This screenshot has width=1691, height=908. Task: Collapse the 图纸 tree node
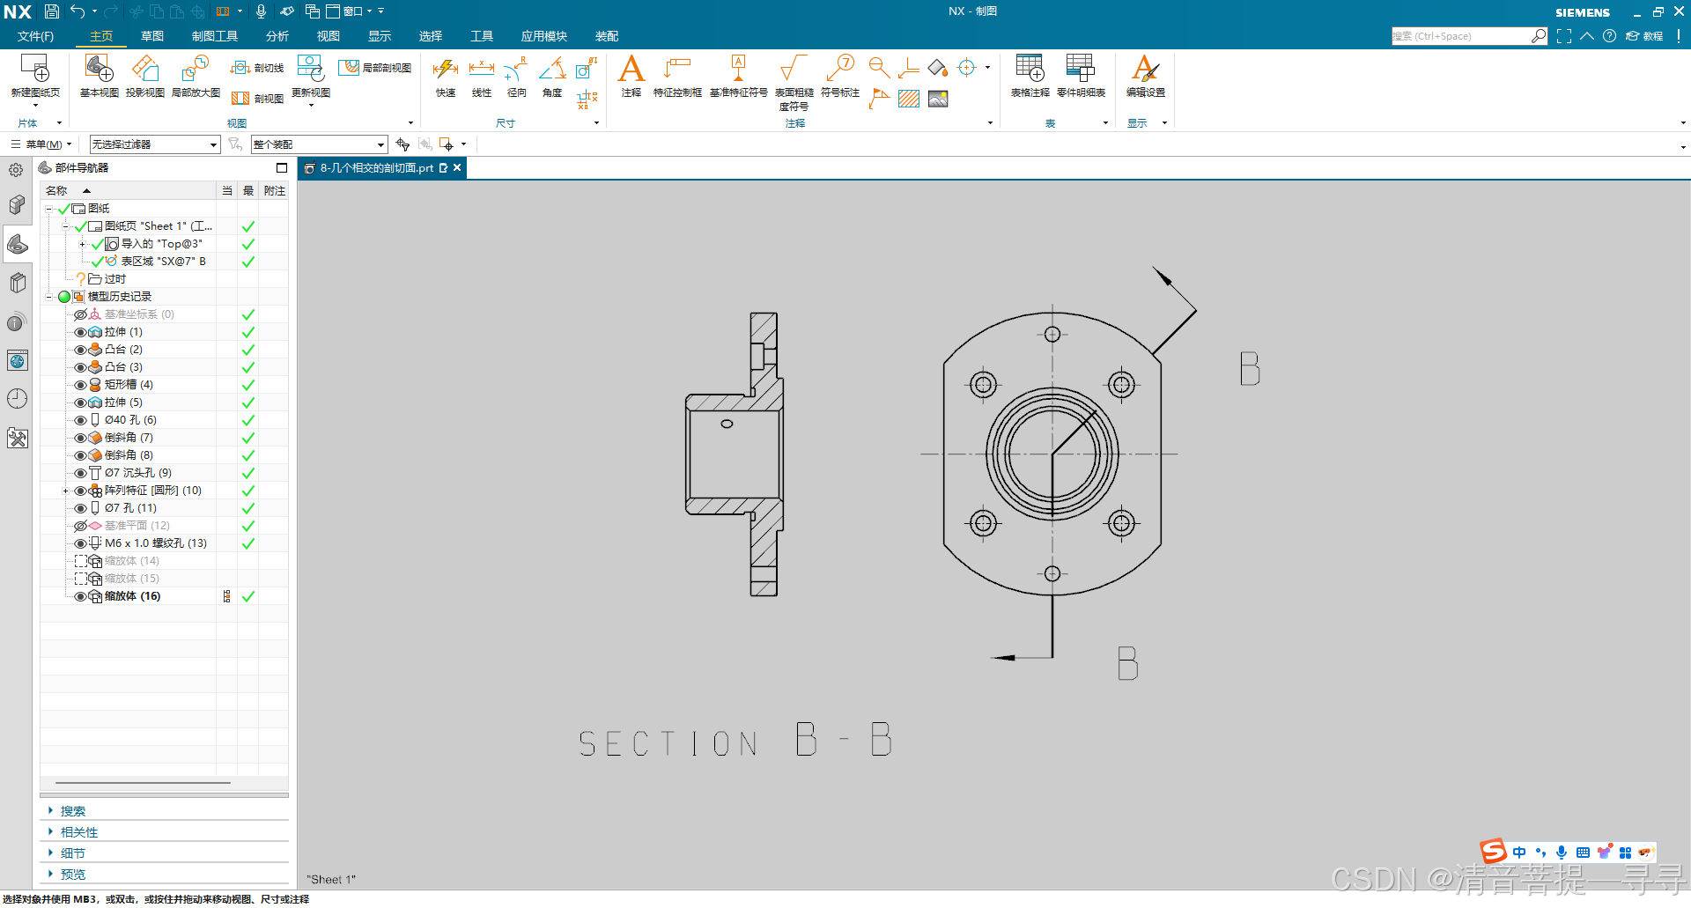coord(49,209)
